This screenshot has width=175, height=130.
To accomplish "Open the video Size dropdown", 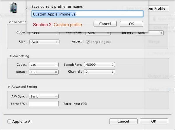I will [x=44, y=42].
